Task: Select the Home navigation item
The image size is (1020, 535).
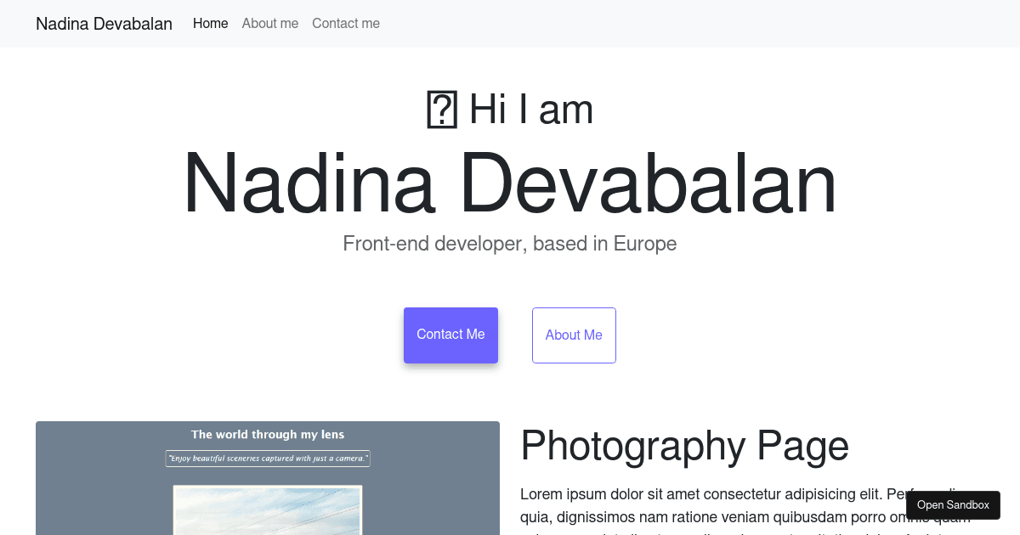Action: [210, 23]
